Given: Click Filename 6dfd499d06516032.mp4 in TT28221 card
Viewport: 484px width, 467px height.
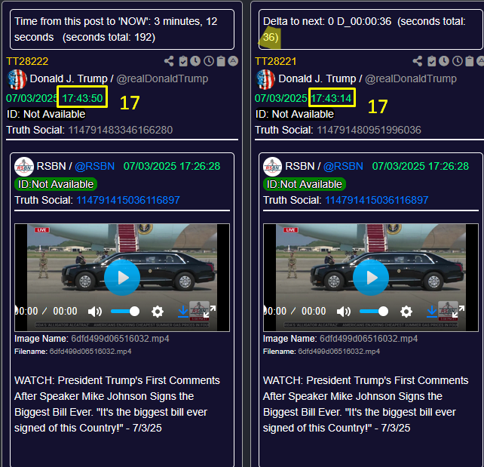Looking at the screenshot, I should pyautogui.click(x=339, y=352).
